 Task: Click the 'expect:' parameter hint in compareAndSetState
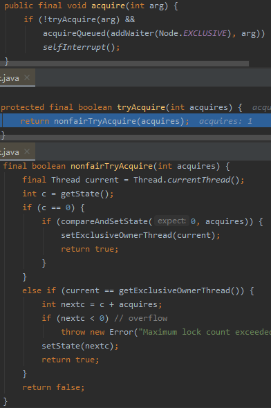pyautogui.click(x=171, y=221)
